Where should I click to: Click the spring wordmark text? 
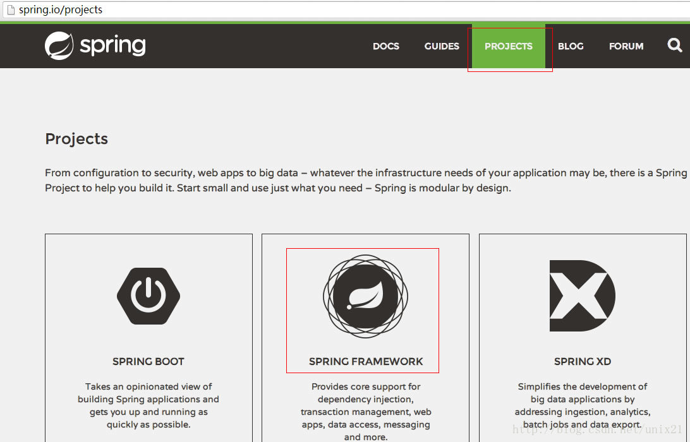(x=112, y=45)
